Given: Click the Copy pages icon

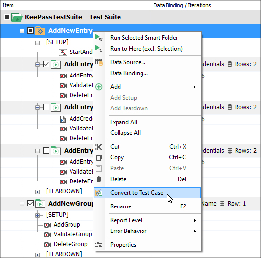Looking at the screenshot, I should pos(99,157).
